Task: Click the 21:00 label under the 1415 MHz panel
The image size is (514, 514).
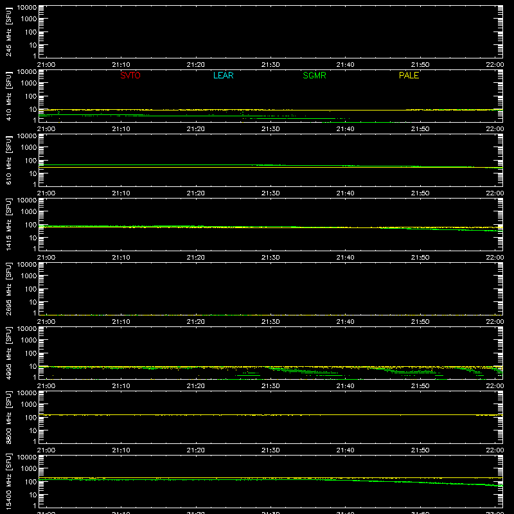Action: pos(46,258)
